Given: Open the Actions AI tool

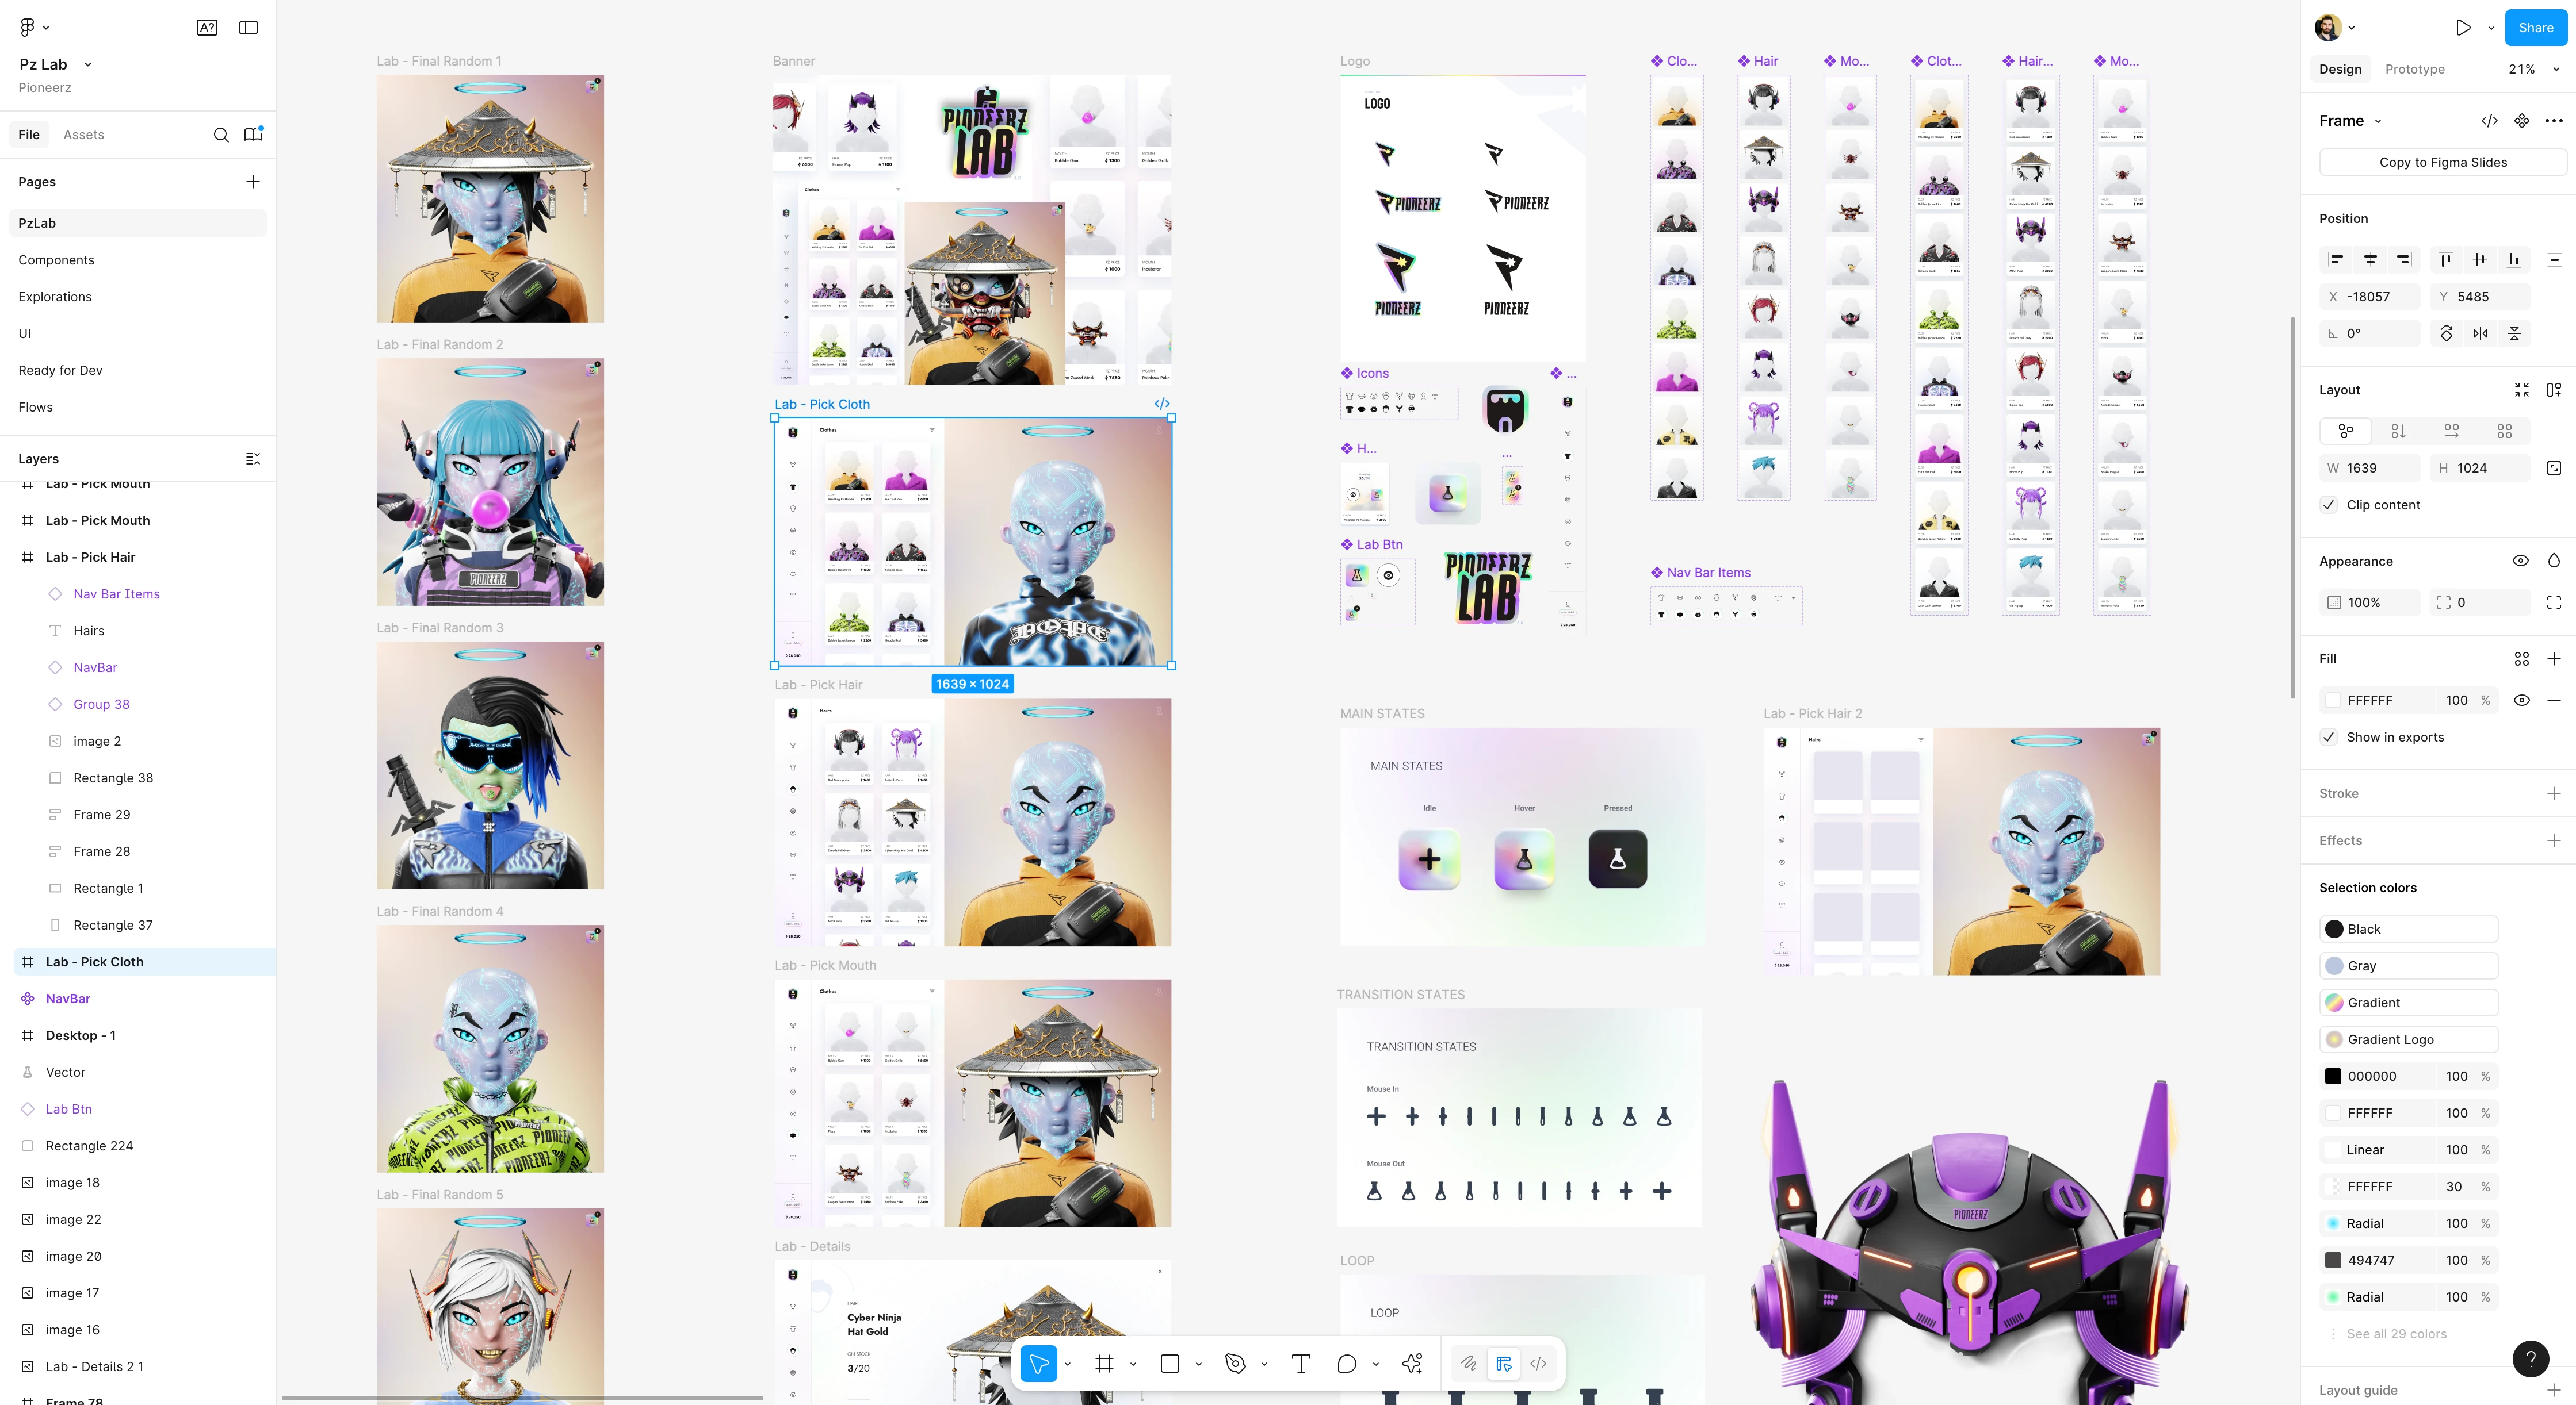Looking at the screenshot, I should 1412,1363.
